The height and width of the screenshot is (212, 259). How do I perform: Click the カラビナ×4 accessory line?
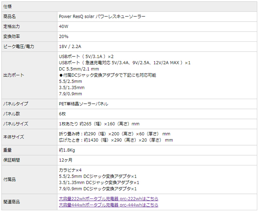click(70, 170)
